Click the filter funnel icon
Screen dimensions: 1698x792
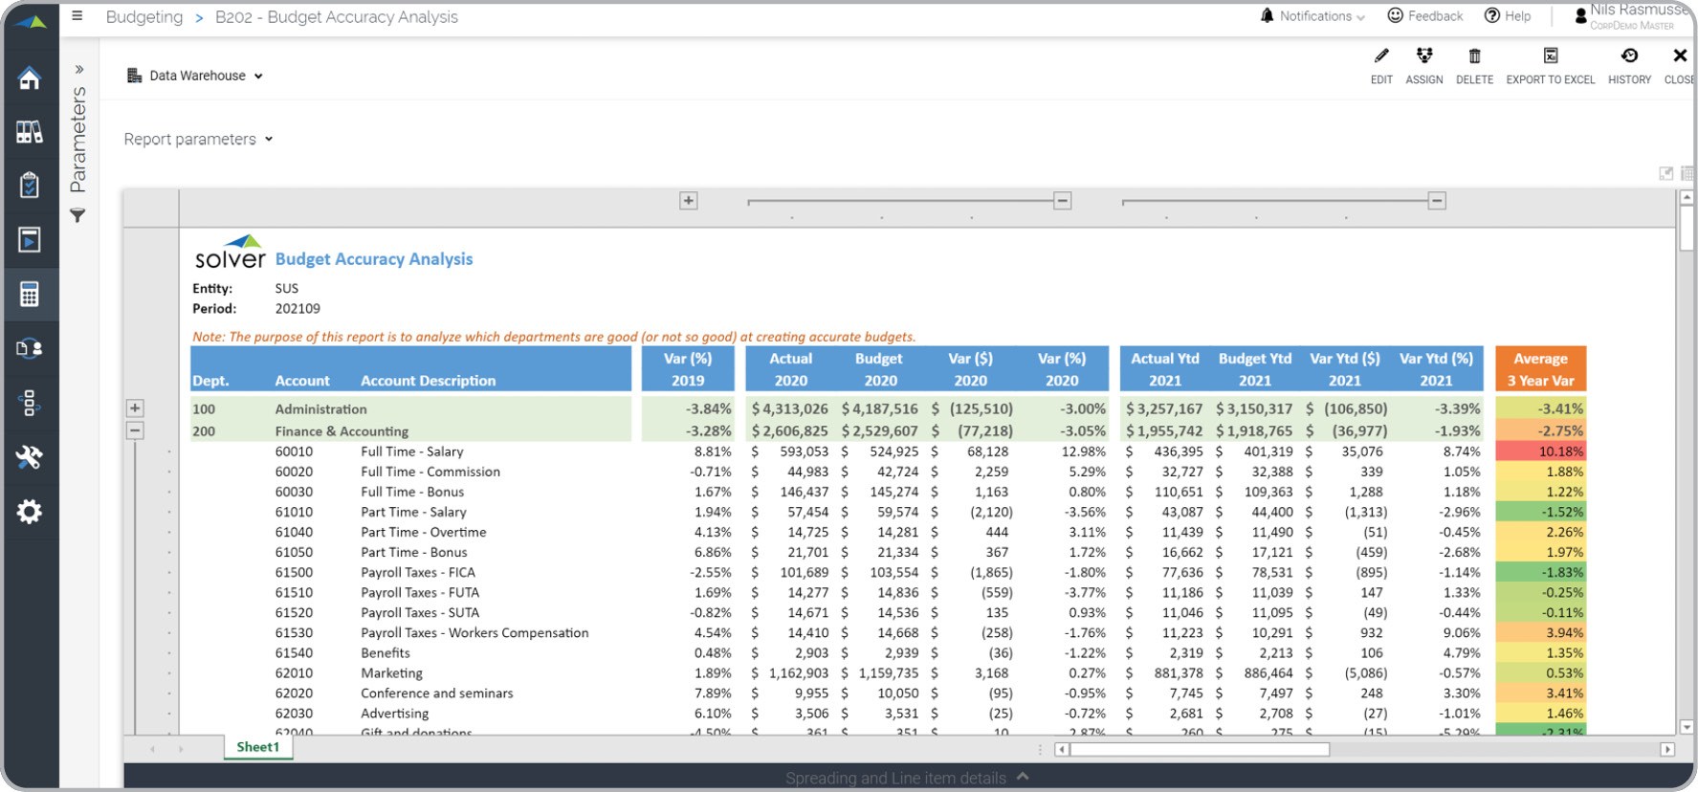77,216
